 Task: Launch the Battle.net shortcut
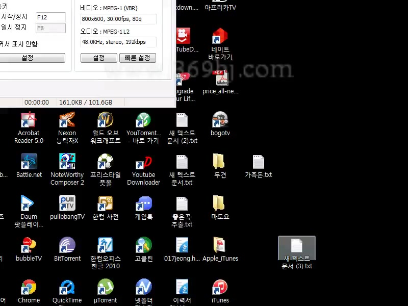click(29, 163)
